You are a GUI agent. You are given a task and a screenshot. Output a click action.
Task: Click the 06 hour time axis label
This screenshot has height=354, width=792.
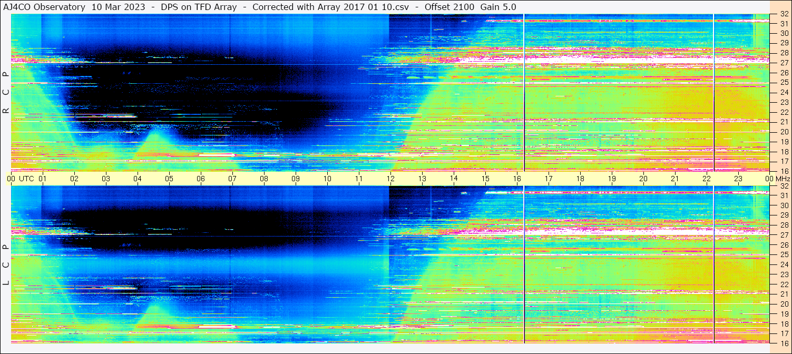tap(201, 179)
